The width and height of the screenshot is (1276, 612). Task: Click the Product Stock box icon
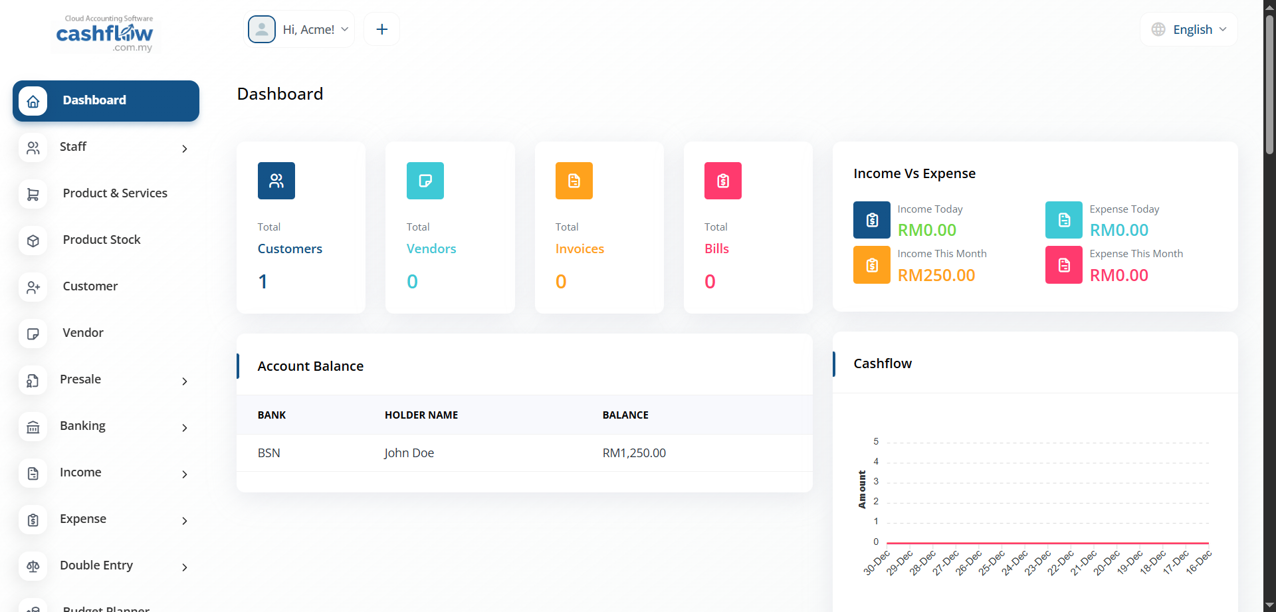33,241
